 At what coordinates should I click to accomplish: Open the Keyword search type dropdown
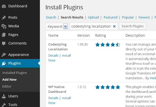click(57, 26)
